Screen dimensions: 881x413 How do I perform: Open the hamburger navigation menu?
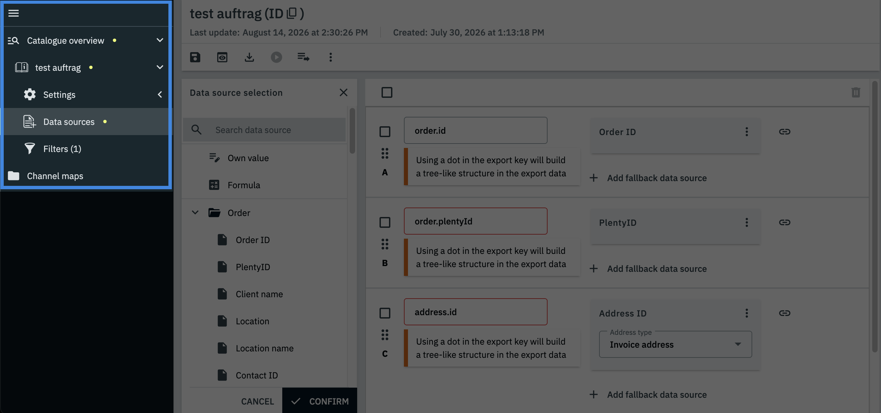point(13,13)
